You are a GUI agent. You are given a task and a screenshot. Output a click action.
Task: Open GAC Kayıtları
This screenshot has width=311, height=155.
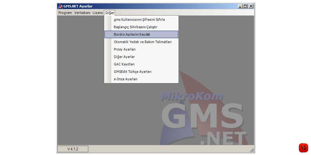click(141, 64)
